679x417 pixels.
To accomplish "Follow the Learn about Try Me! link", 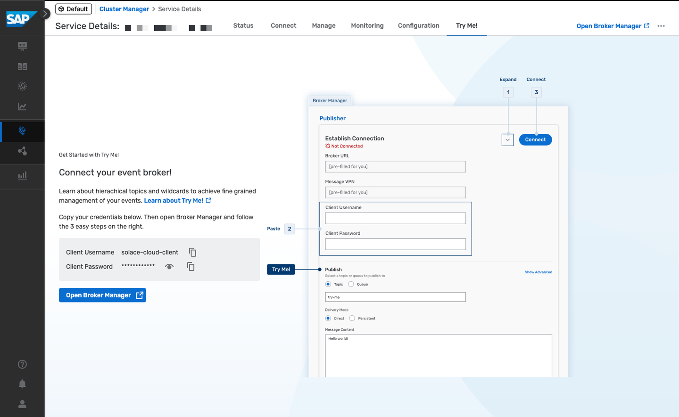I will click(178, 201).
